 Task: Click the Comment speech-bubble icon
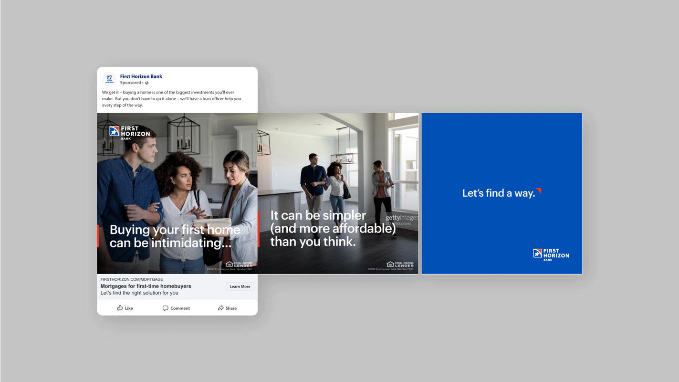click(165, 308)
